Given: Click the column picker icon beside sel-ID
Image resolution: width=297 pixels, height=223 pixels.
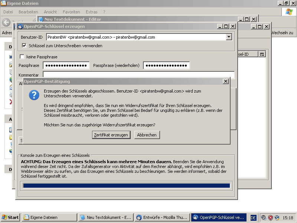Looking at the screenshot, I should pos(262,54).
